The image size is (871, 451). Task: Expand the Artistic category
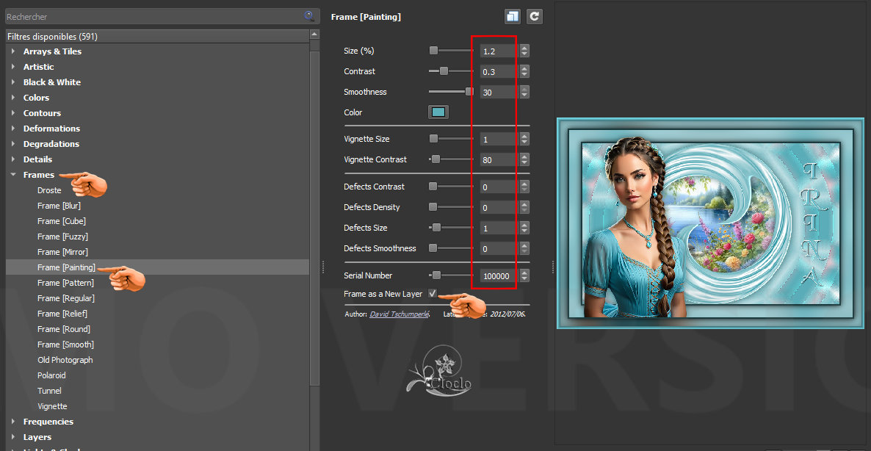point(13,67)
